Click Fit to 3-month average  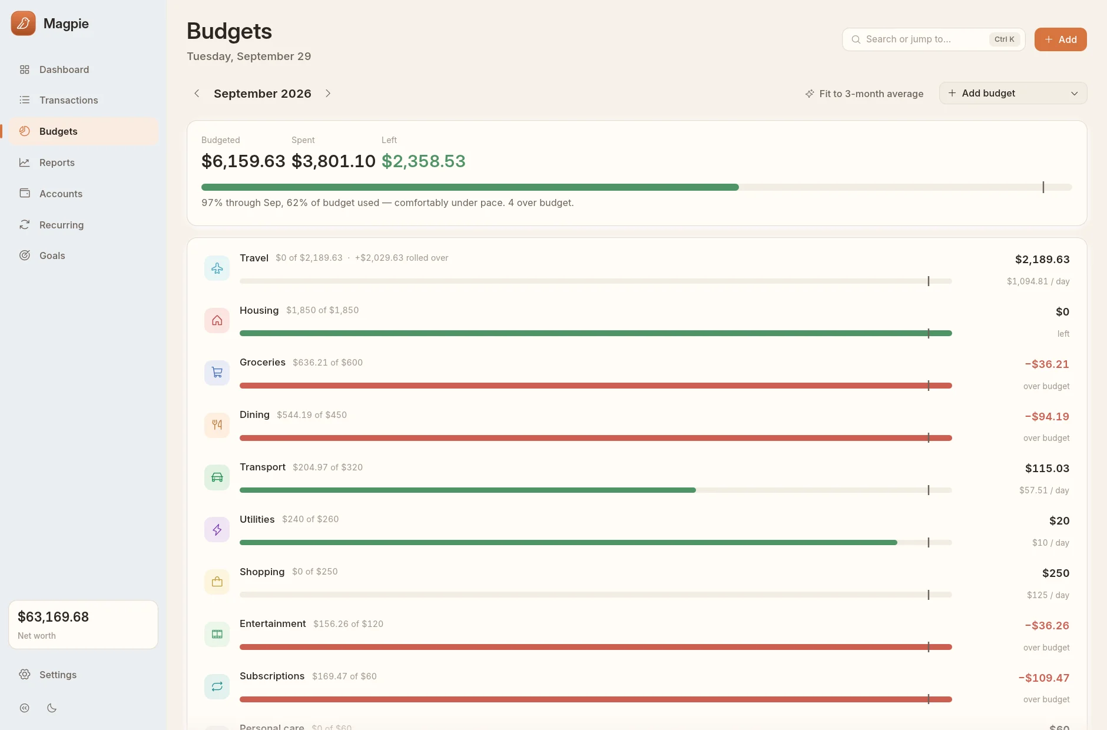click(864, 94)
